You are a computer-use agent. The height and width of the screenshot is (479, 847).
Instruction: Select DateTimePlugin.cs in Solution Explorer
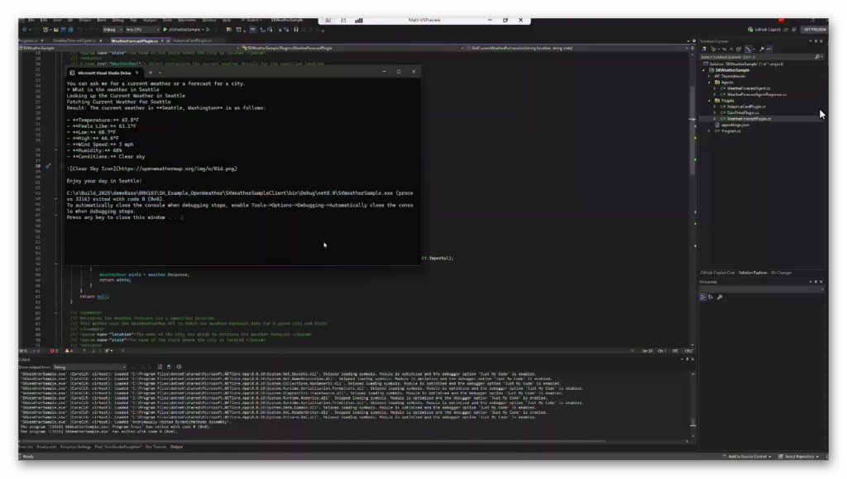743,113
